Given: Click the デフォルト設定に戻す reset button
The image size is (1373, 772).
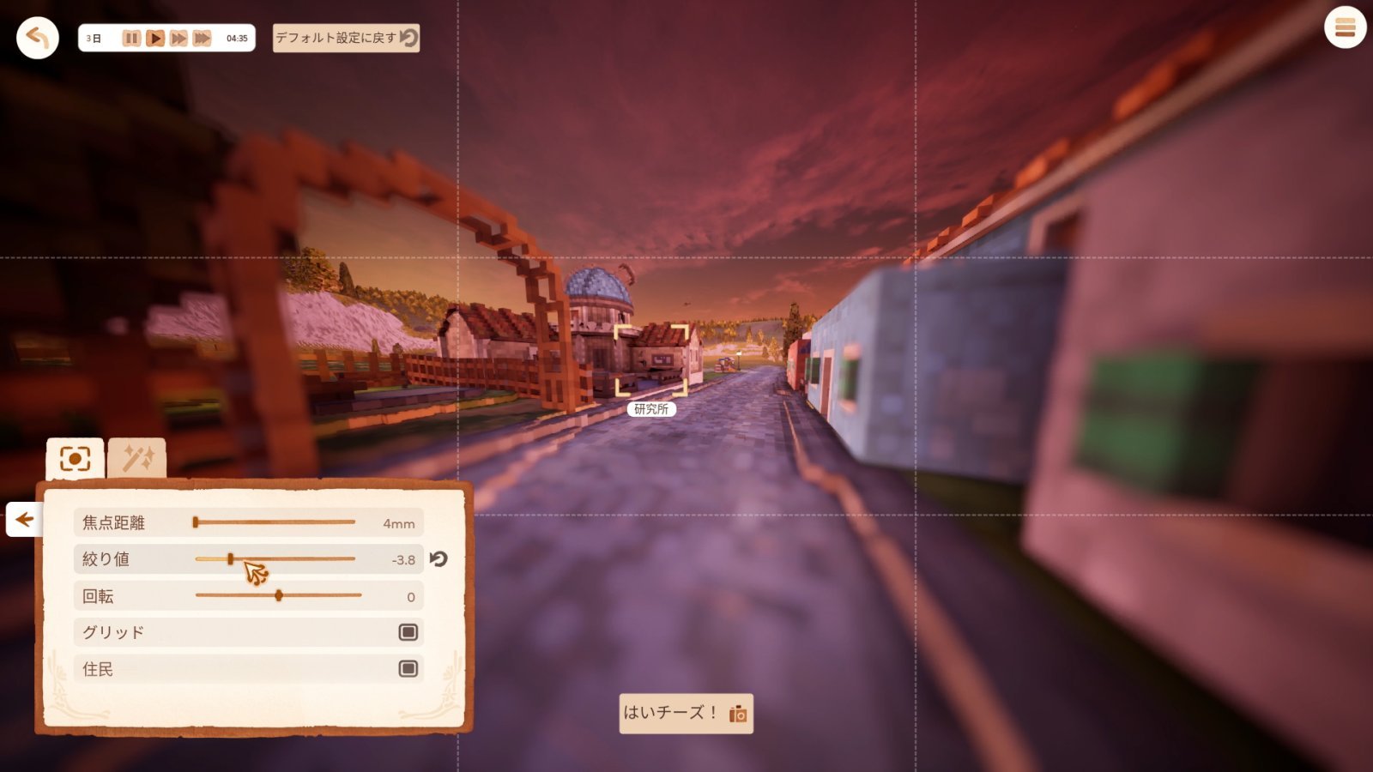Looking at the screenshot, I should click(x=346, y=38).
